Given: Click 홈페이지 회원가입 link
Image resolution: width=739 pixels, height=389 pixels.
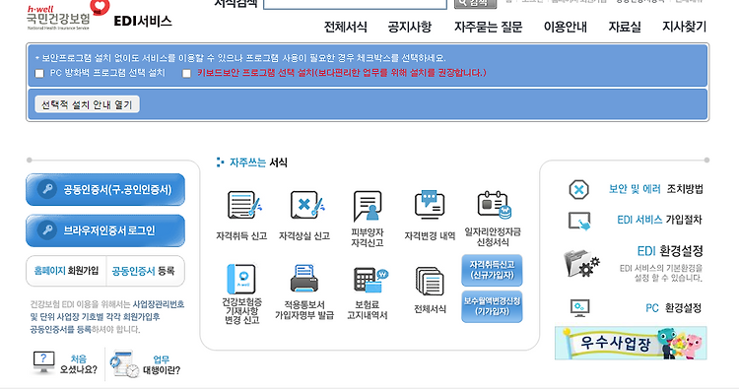Looking at the screenshot, I should pyautogui.click(x=66, y=271).
